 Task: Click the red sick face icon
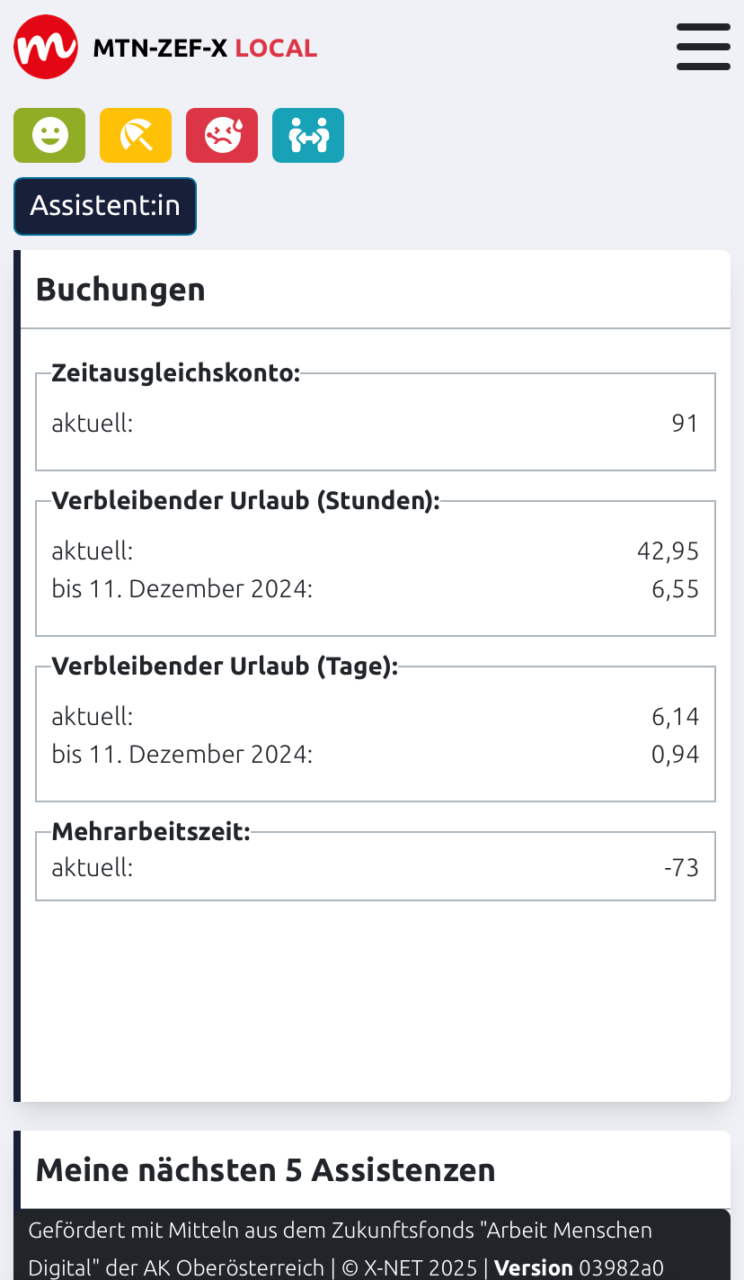click(x=222, y=136)
